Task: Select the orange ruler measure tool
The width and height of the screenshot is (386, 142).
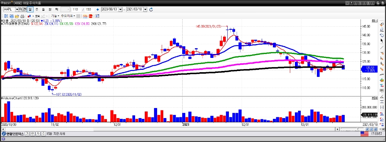Action: (x=382, y=69)
